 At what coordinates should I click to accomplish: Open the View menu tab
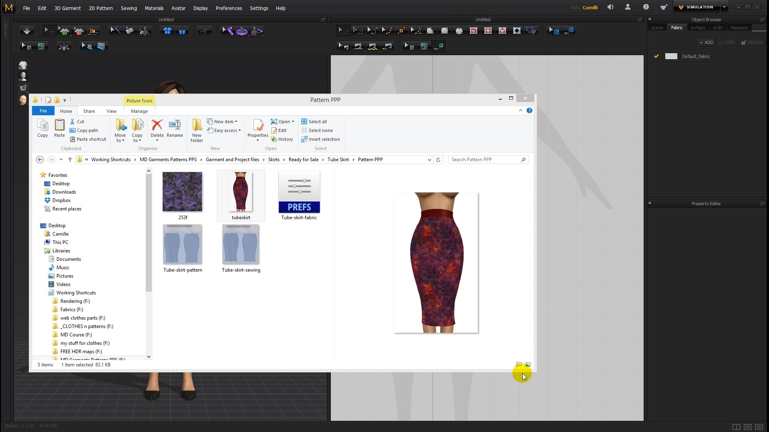coord(111,111)
